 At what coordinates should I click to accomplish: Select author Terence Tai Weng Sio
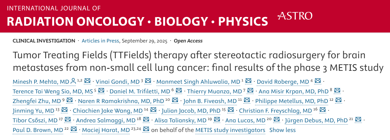(x=53, y=91)
